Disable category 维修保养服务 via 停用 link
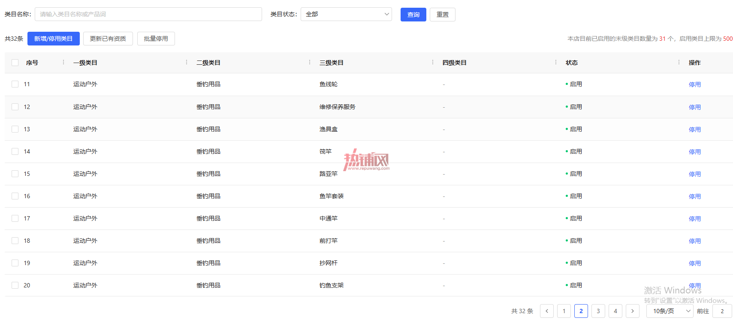Viewport: 733px width, 320px height. click(695, 107)
